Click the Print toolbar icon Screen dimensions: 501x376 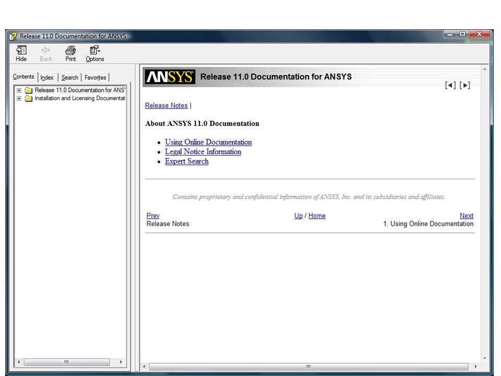(x=70, y=53)
